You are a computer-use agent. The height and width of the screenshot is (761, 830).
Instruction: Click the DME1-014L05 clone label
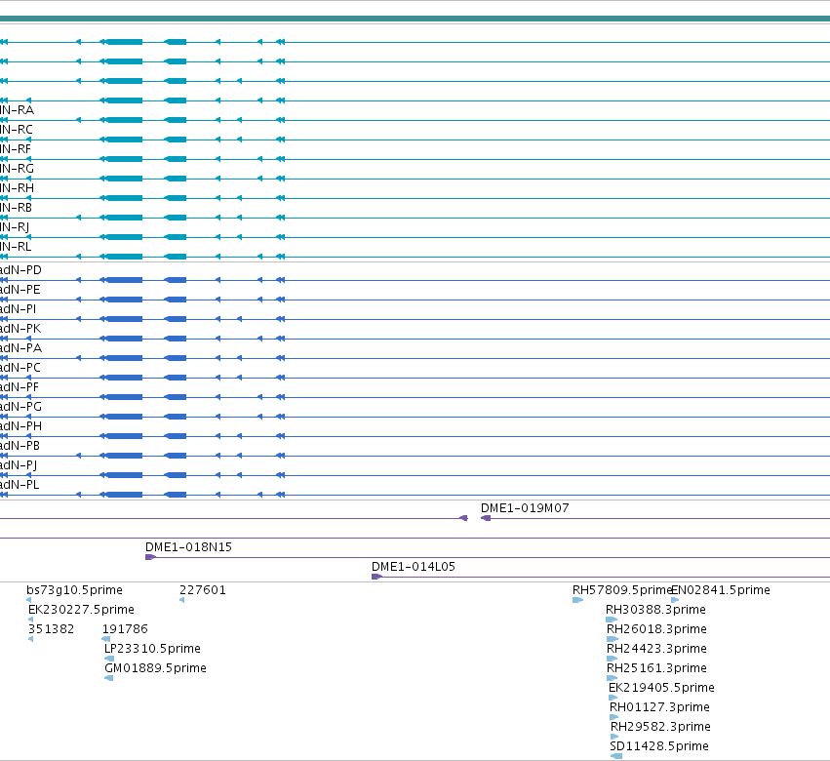tap(413, 567)
